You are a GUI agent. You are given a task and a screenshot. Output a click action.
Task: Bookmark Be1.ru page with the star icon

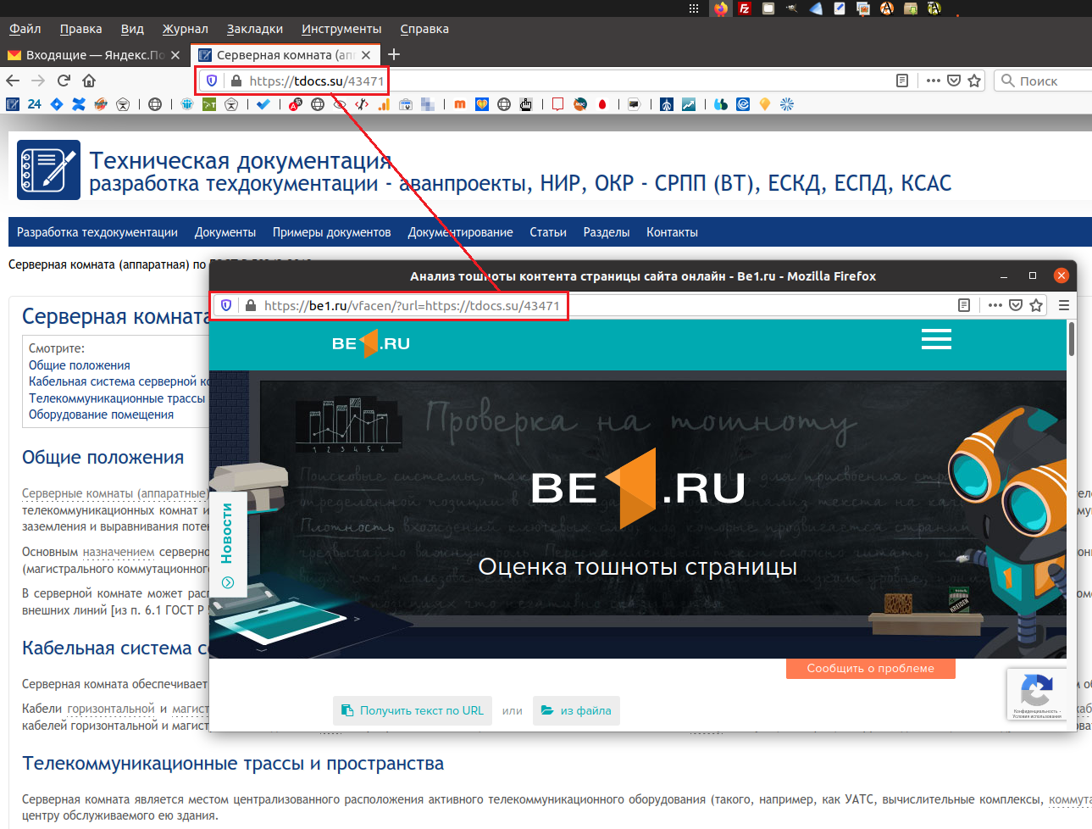coord(1036,305)
